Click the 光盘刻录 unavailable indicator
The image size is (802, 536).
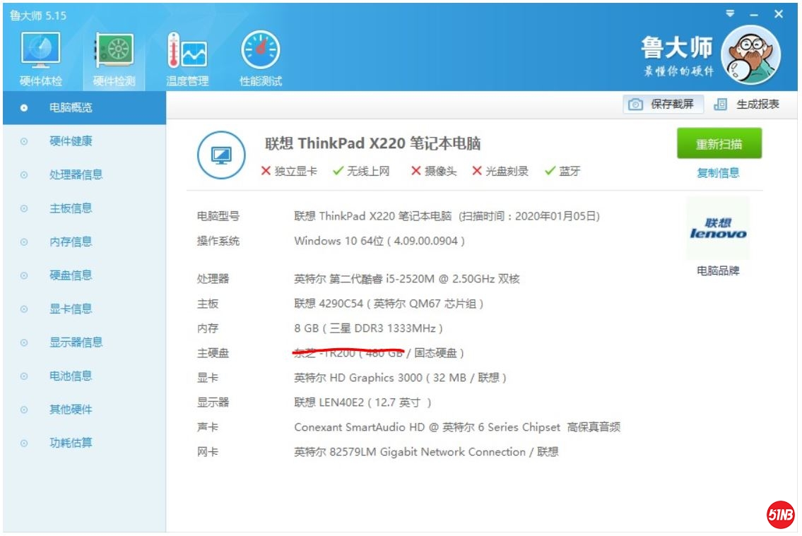pos(500,171)
